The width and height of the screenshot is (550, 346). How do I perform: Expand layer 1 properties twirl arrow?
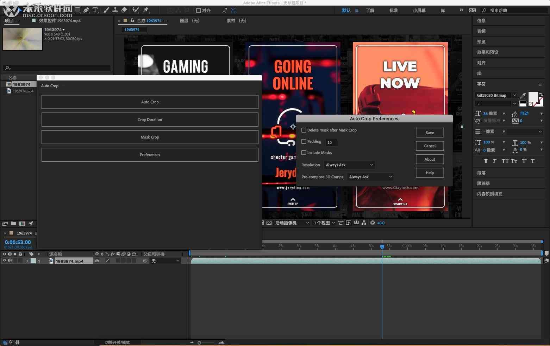(x=27, y=261)
